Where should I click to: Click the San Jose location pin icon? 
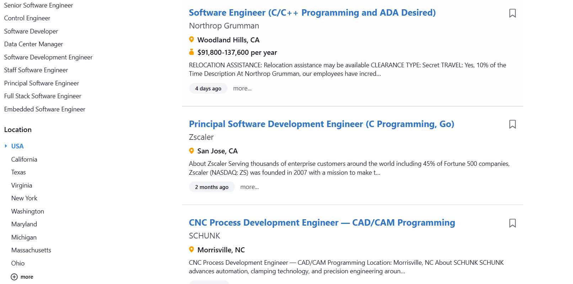[192, 151]
